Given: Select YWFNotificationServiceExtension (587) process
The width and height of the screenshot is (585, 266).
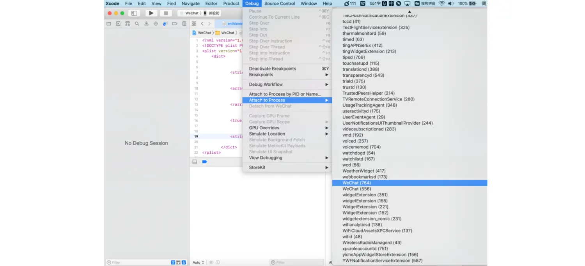Looking at the screenshot, I should (409, 261).
